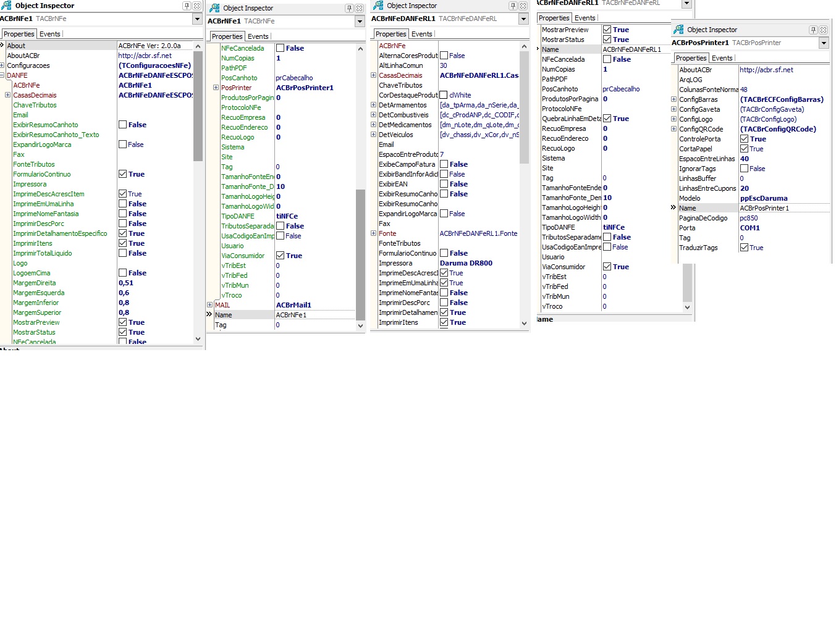Open the component dropdown in the second inspector

pos(360,22)
